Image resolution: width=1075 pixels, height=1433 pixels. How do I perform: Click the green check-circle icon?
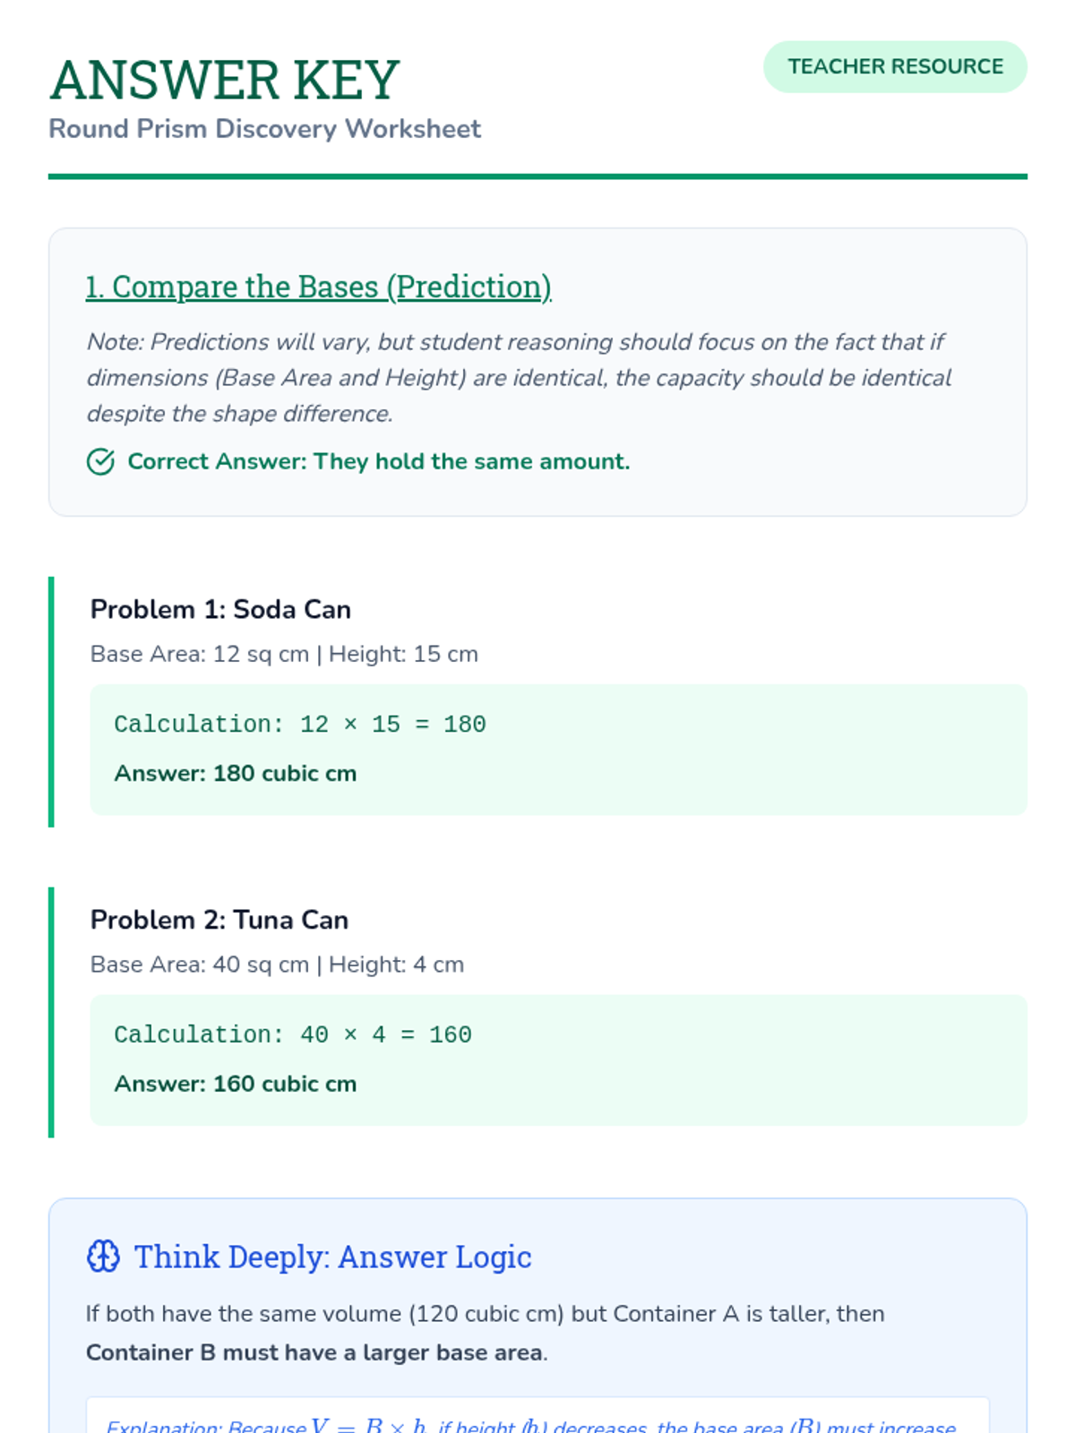tap(100, 461)
